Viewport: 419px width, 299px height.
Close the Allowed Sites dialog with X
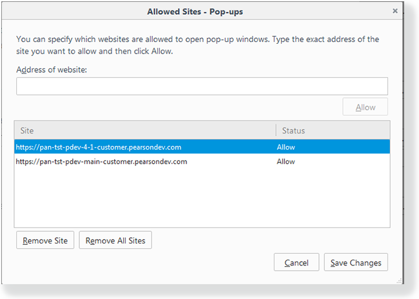tap(395, 11)
